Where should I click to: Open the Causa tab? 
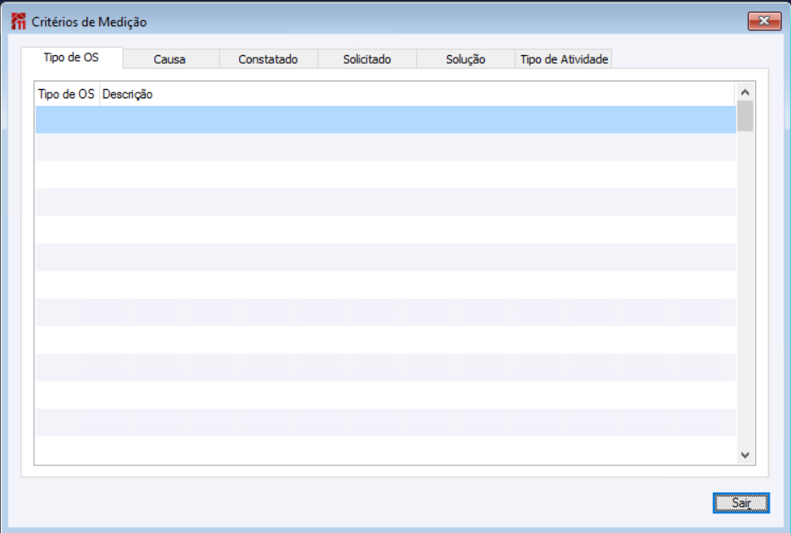170,59
